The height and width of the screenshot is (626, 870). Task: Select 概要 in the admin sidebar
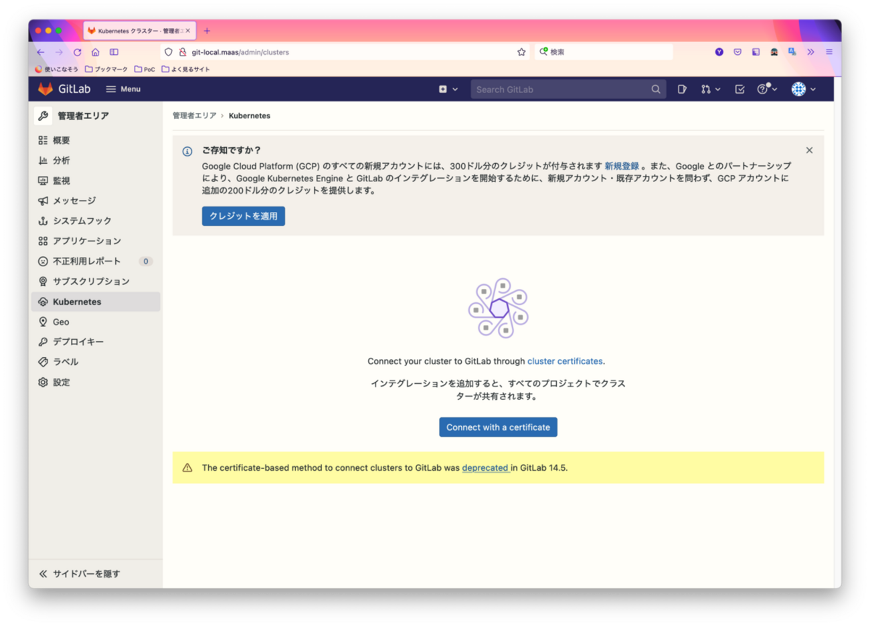pos(96,140)
